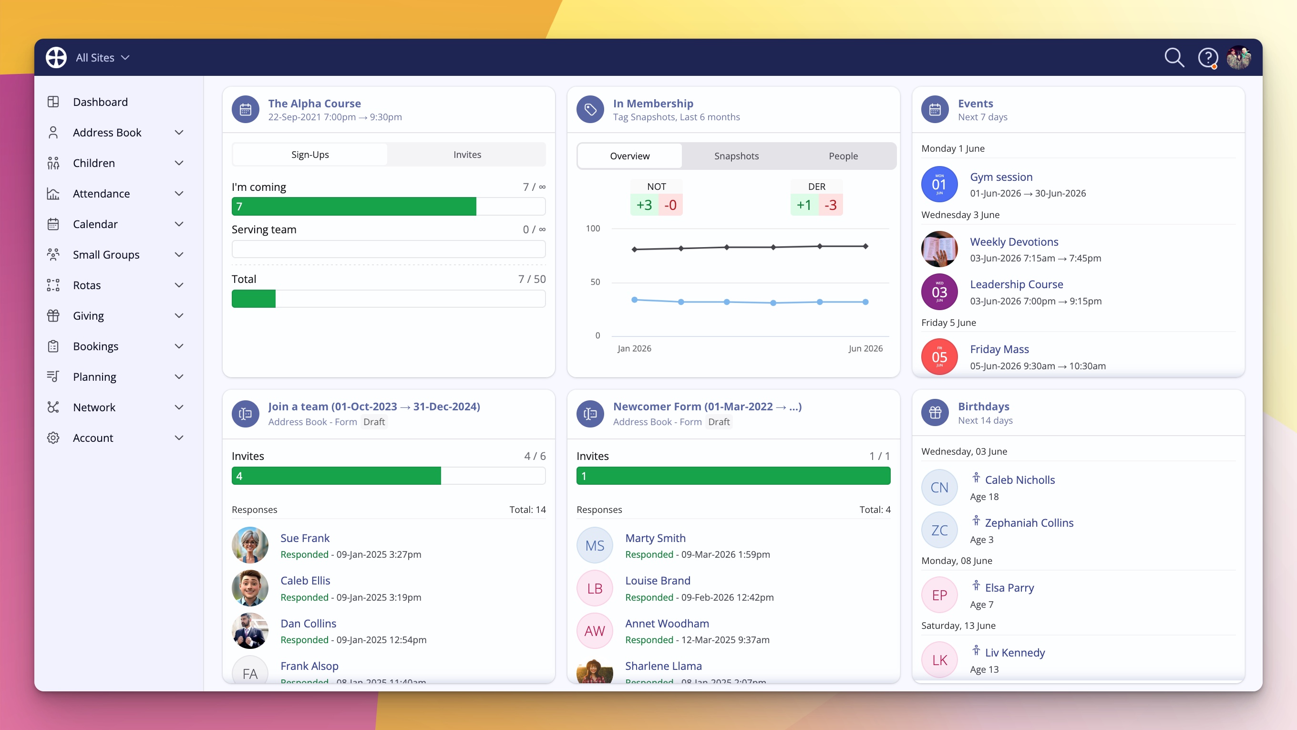The height and width of the screenshot is (730, 1297).
Task: Click the Total 7 / 50 progress bar
Action: (x=389, y=299)
